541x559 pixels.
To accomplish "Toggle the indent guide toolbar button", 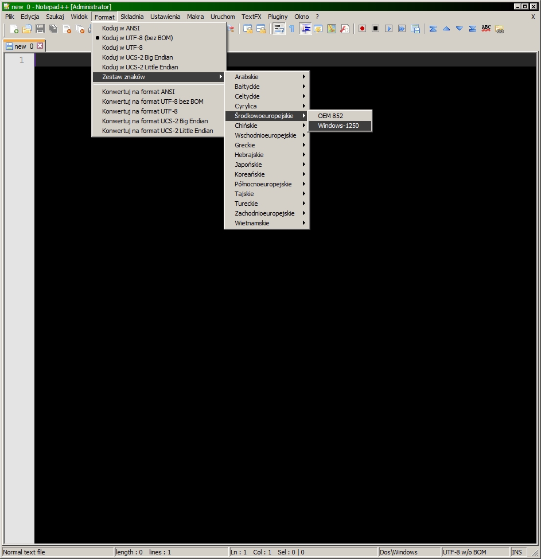I will click(305, 29).
